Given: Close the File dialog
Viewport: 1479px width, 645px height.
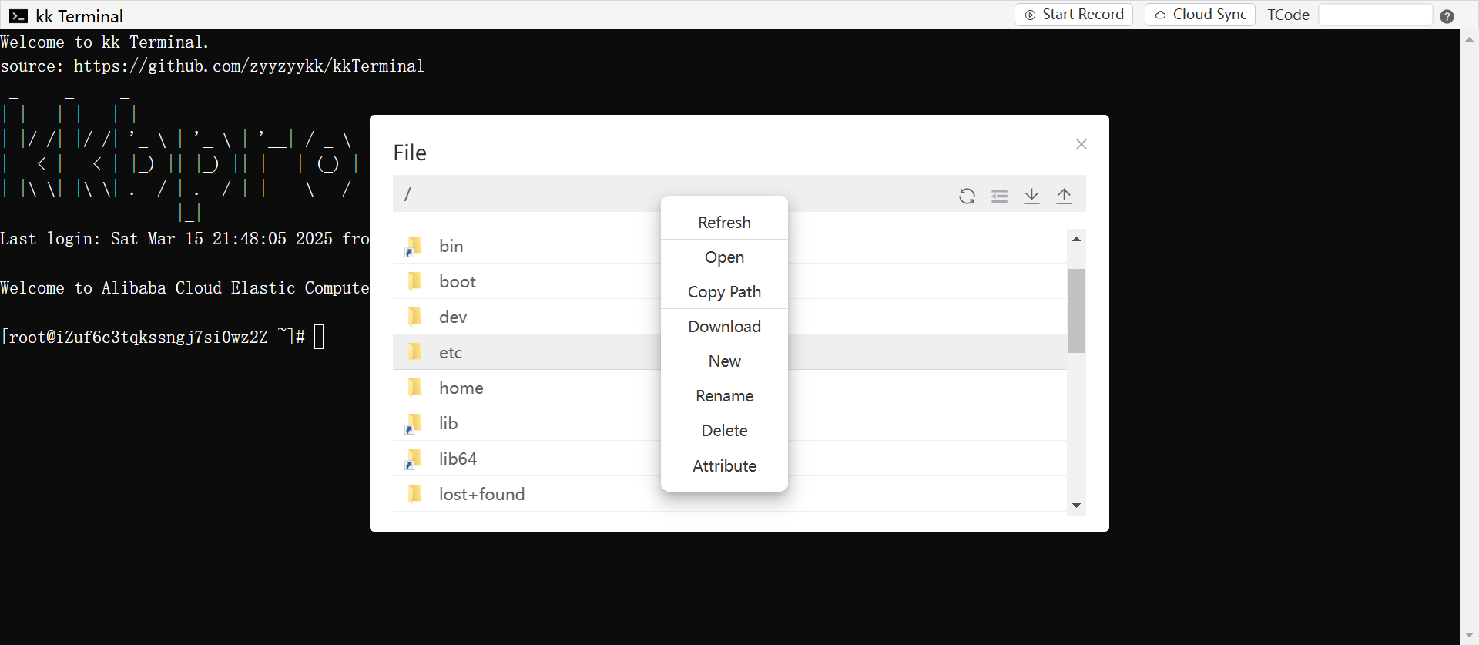Looking at the screenshot, I should (x=1081, y=144).
